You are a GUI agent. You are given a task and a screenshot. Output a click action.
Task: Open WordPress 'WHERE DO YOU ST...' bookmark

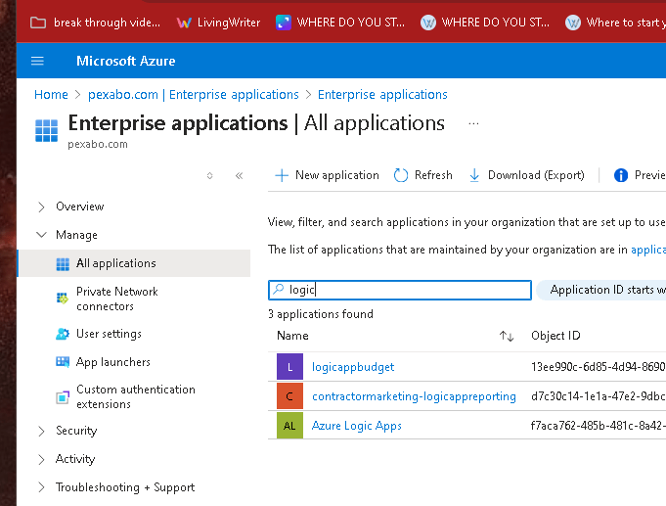pos(485,23)
